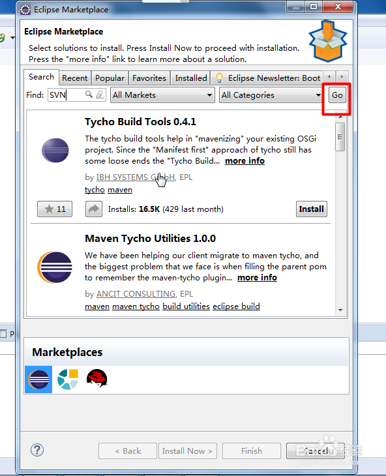Clear search text with eraser icon
Screen dimensions: 386x476
pos(100,95)
